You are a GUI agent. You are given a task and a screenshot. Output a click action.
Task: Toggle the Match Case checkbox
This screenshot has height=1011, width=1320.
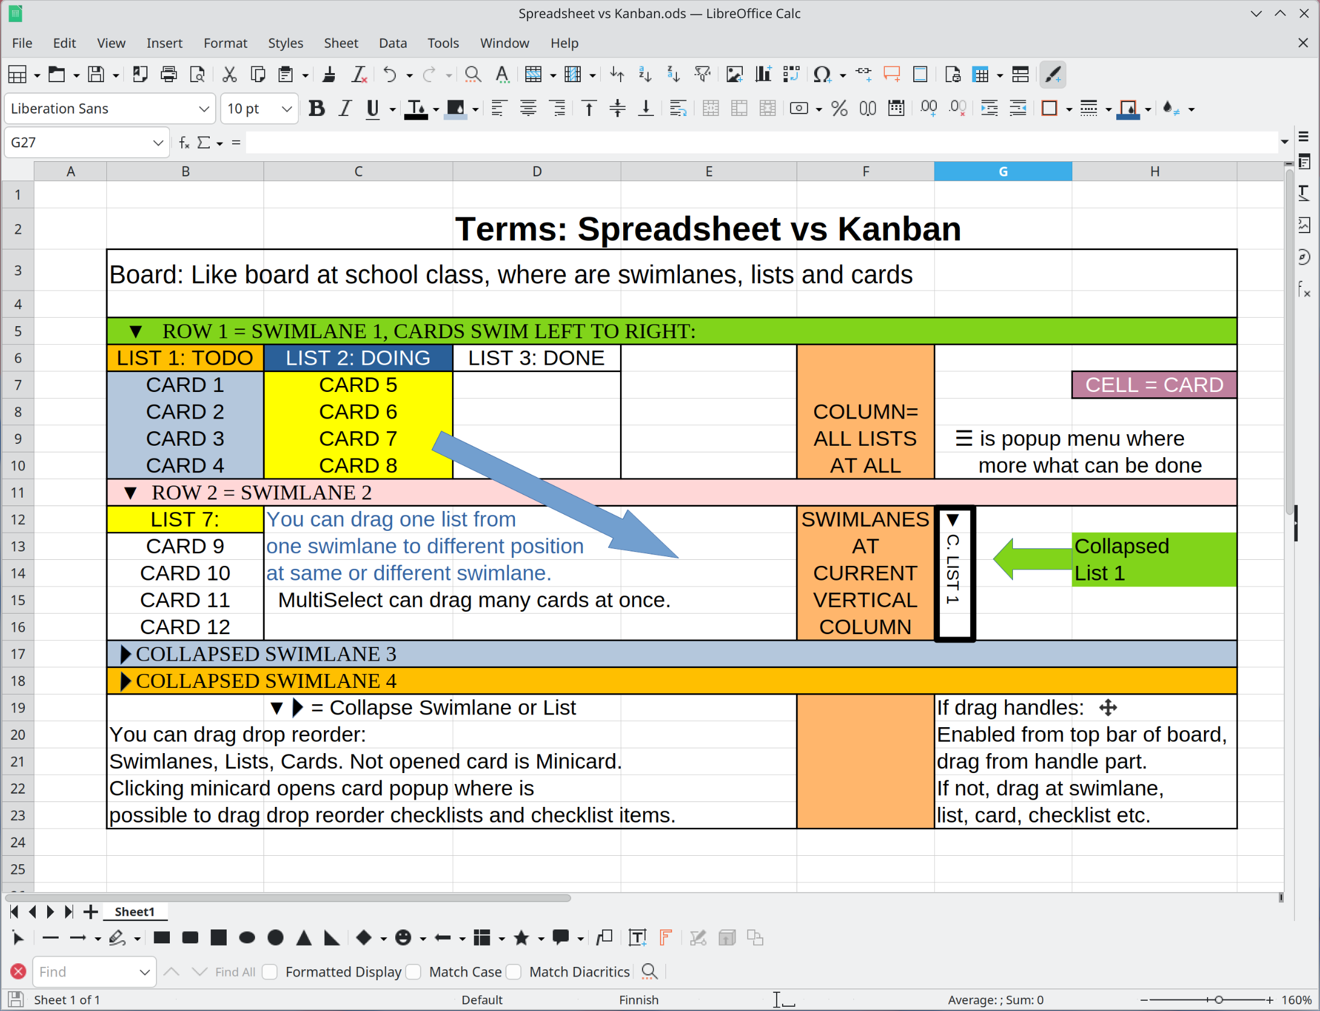(x=414, y=972)
